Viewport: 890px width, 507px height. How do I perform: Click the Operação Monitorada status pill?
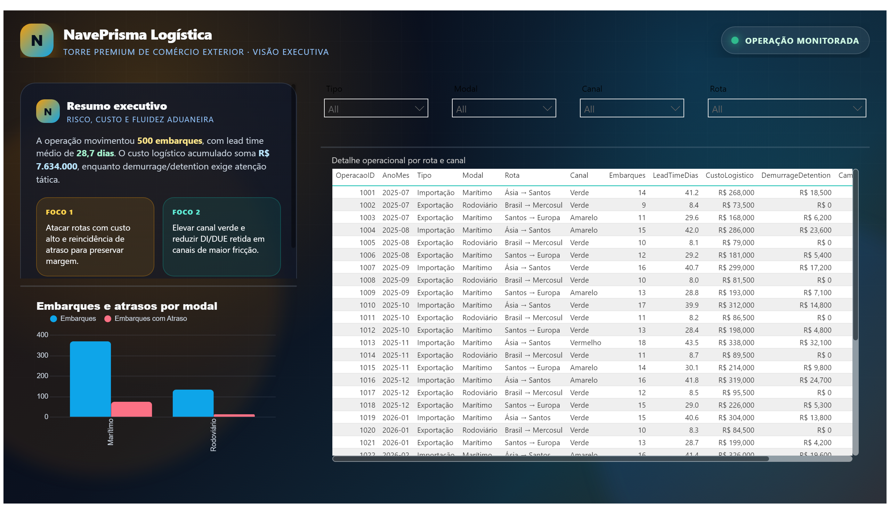tap(795, 40)
